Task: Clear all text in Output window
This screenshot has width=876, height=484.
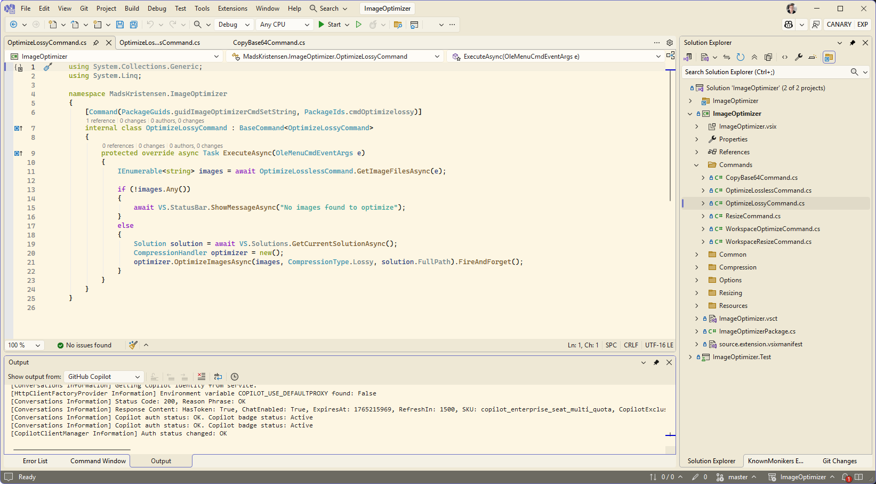Action: [202, 377]
